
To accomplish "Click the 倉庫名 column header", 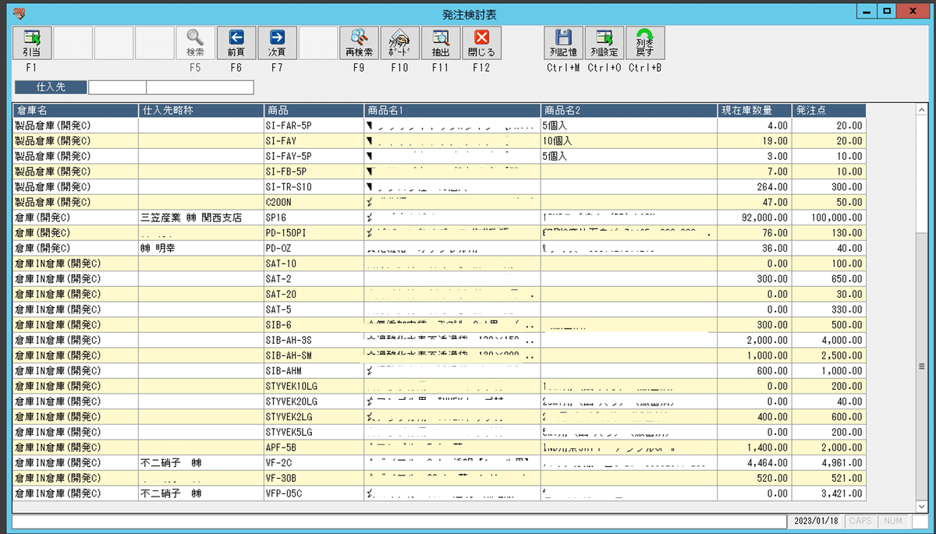I will pyautogui.click(x=76, y=110).
